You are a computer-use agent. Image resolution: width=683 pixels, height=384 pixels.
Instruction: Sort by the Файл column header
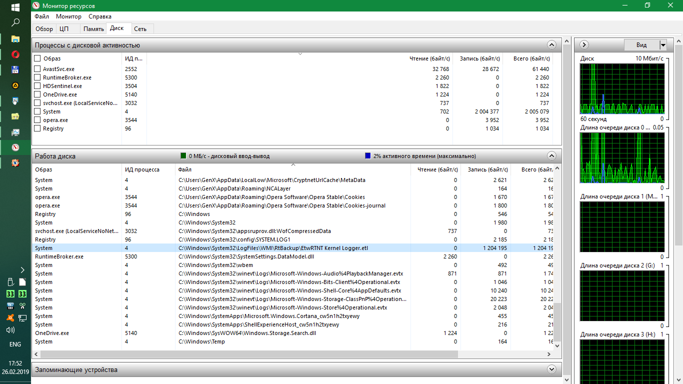coord(185,169)
